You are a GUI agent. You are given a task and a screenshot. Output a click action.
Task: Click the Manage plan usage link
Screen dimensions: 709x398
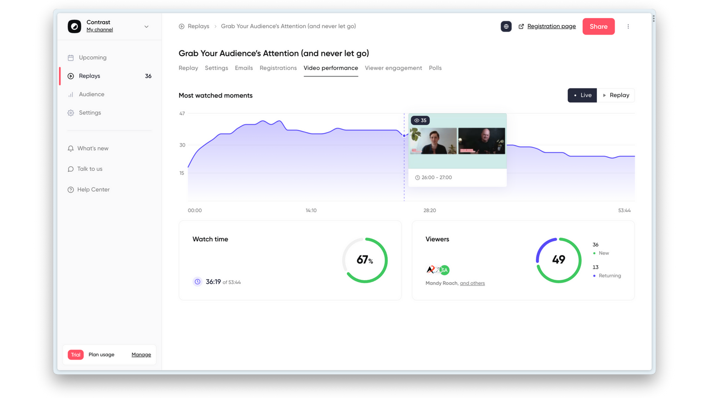click(141, 354)
